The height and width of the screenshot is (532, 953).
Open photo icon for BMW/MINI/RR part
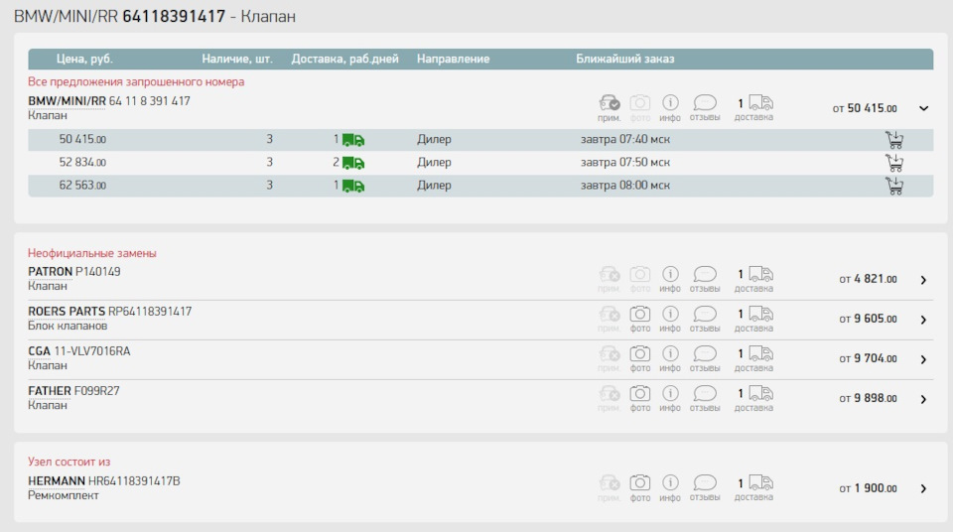click(x=639, y=102)
